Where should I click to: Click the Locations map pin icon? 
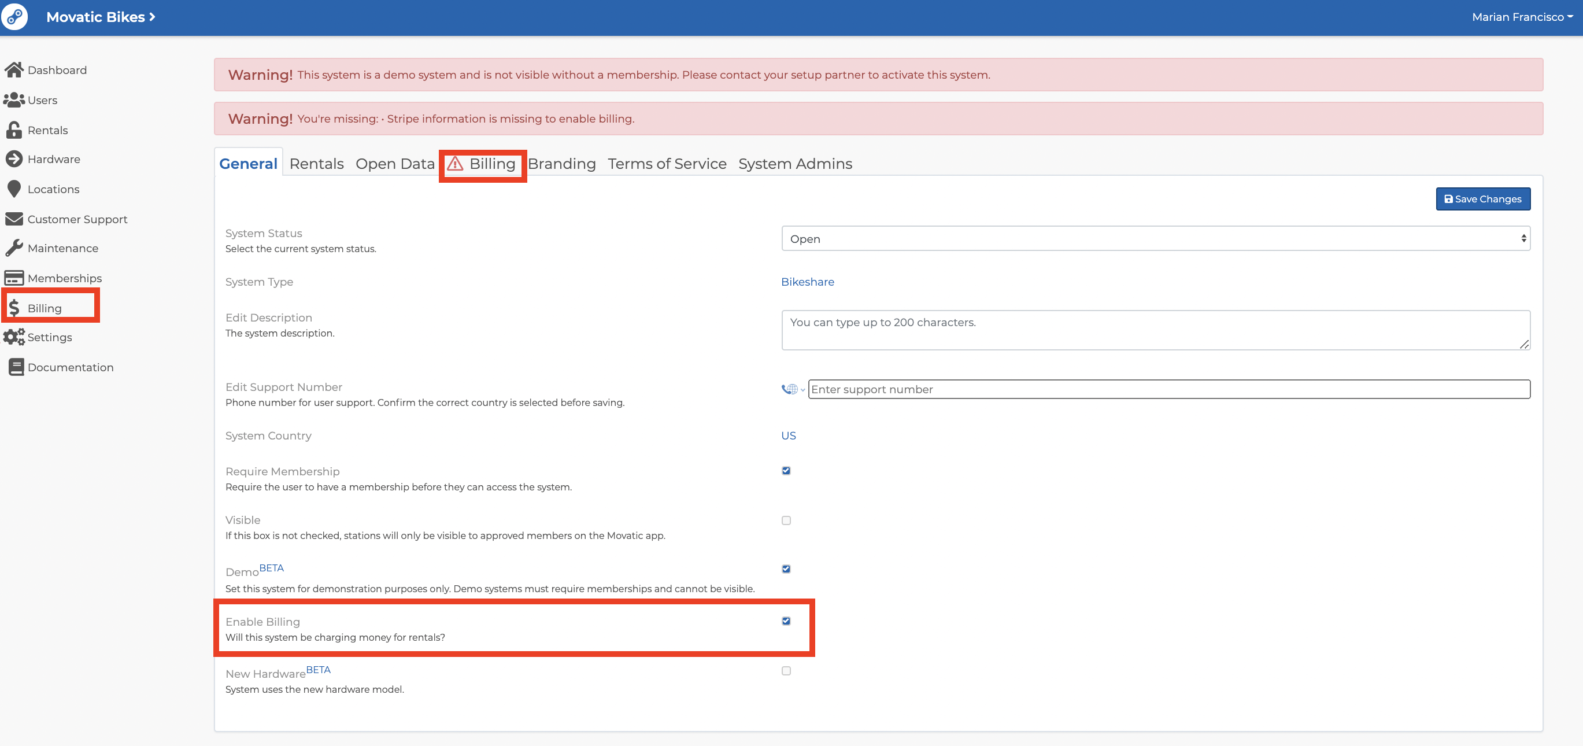(14, 189)
